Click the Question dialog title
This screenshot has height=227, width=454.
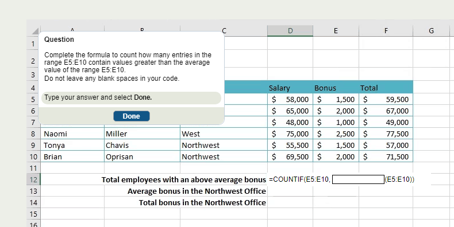(59, 40)
